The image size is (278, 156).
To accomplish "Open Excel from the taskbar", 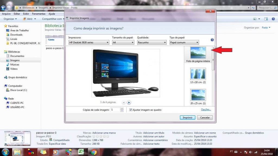I will click(81, 152).
